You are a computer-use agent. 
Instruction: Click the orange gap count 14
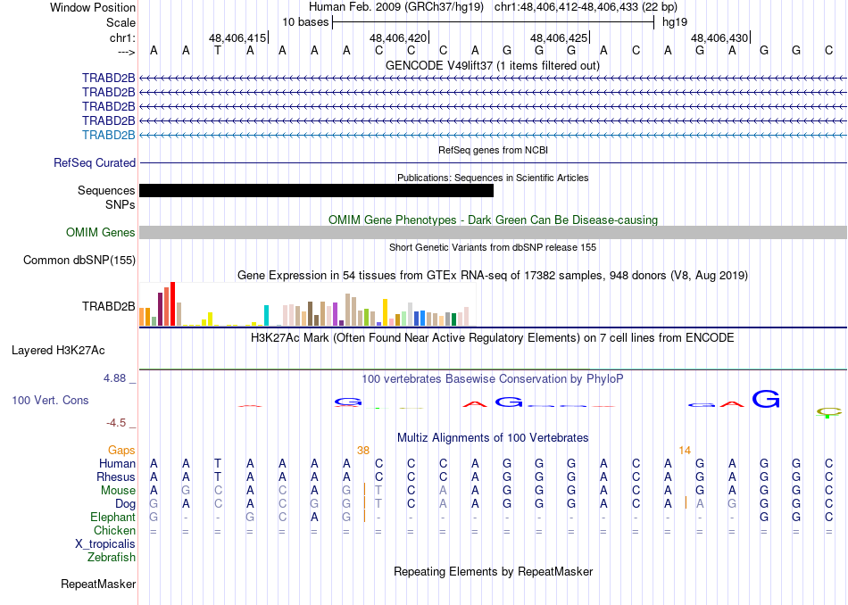685,451
